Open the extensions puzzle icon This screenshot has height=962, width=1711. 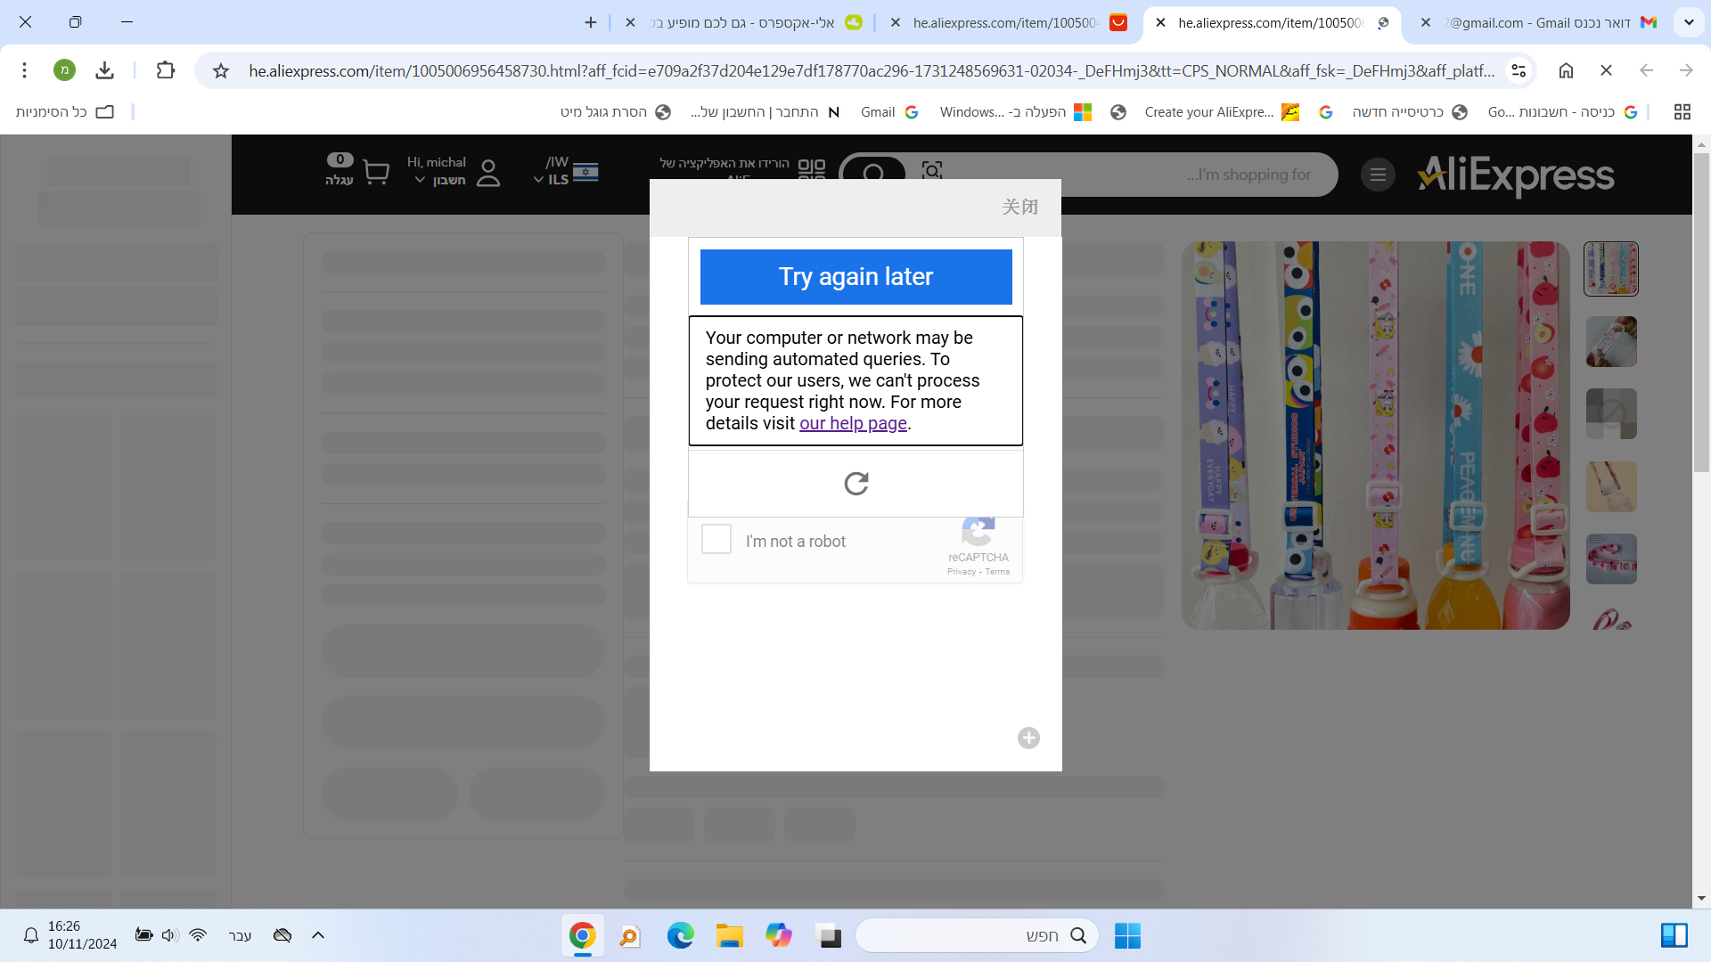pos(165,70)
